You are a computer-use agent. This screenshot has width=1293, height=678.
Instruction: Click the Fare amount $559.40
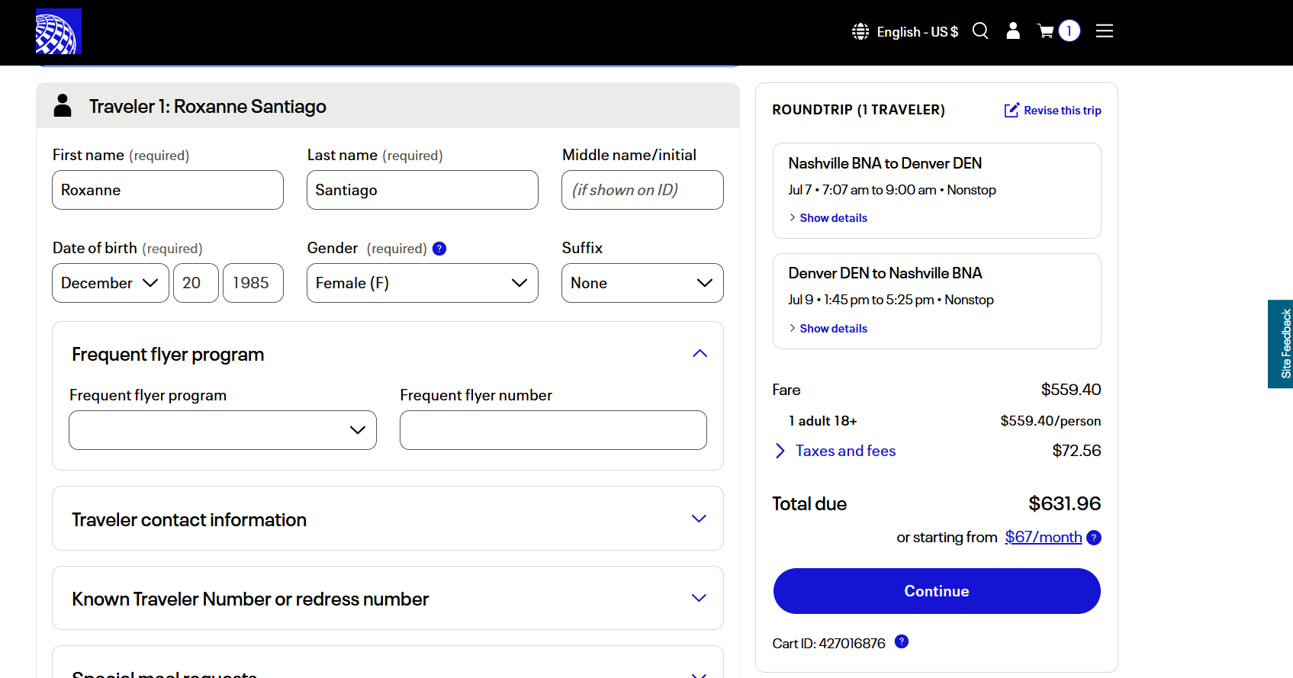1071,390
